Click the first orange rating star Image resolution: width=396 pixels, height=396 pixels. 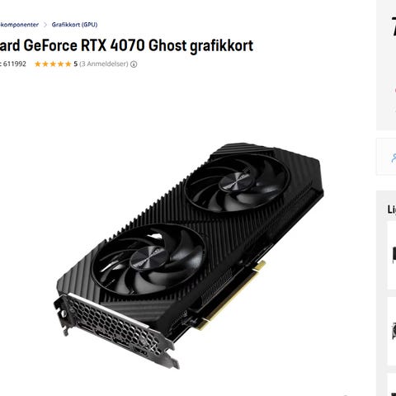[x=38, y=64]
